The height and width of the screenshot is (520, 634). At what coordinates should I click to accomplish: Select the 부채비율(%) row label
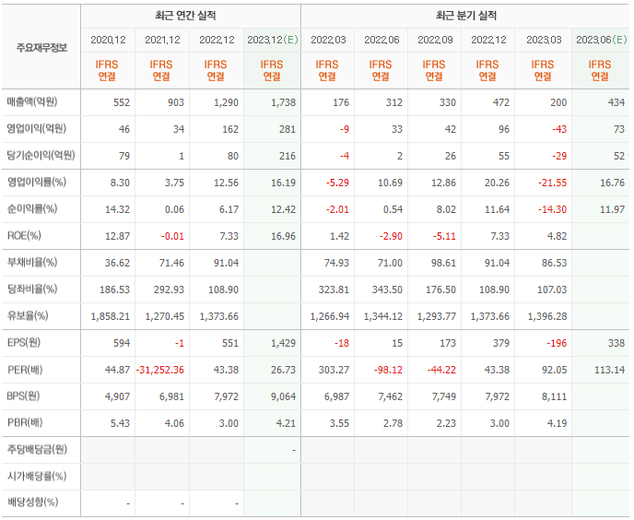[x=32, y=262]
